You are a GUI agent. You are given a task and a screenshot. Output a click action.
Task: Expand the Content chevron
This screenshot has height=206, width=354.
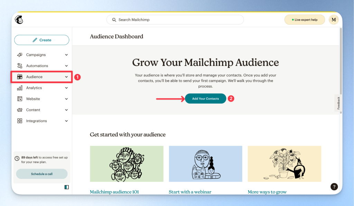[x=66, y=110]
